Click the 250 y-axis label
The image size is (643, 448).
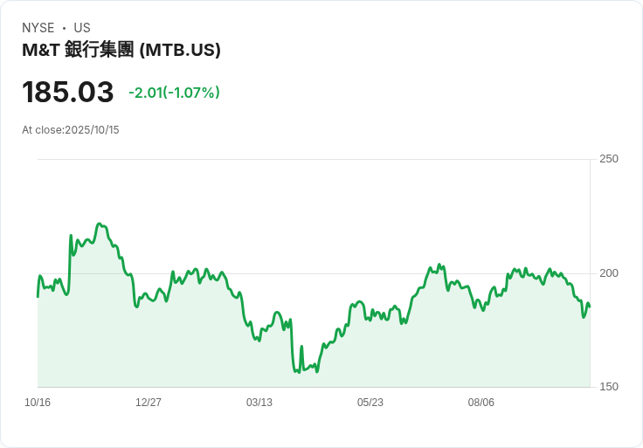point(608,159)
